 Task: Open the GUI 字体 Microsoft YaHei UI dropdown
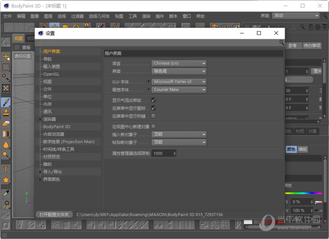coord(179,81)
